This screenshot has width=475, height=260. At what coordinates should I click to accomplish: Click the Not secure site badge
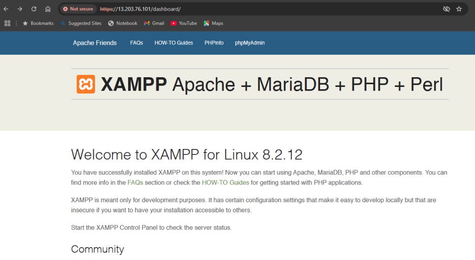pyautogui.click(x=78, y=9)
